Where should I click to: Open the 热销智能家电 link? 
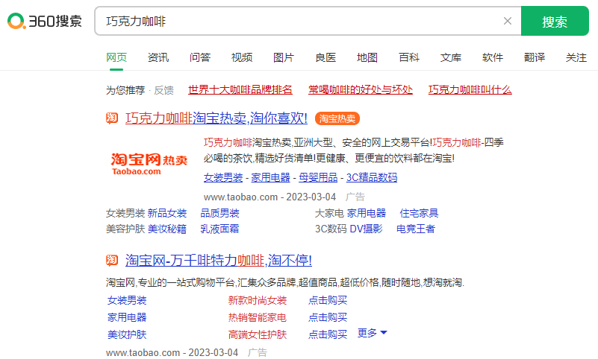point(258,317)
